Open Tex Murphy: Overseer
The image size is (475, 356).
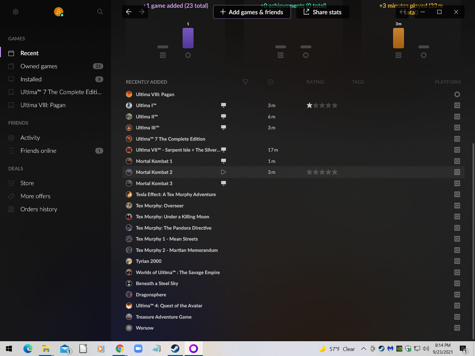click(x=160, y=206)
